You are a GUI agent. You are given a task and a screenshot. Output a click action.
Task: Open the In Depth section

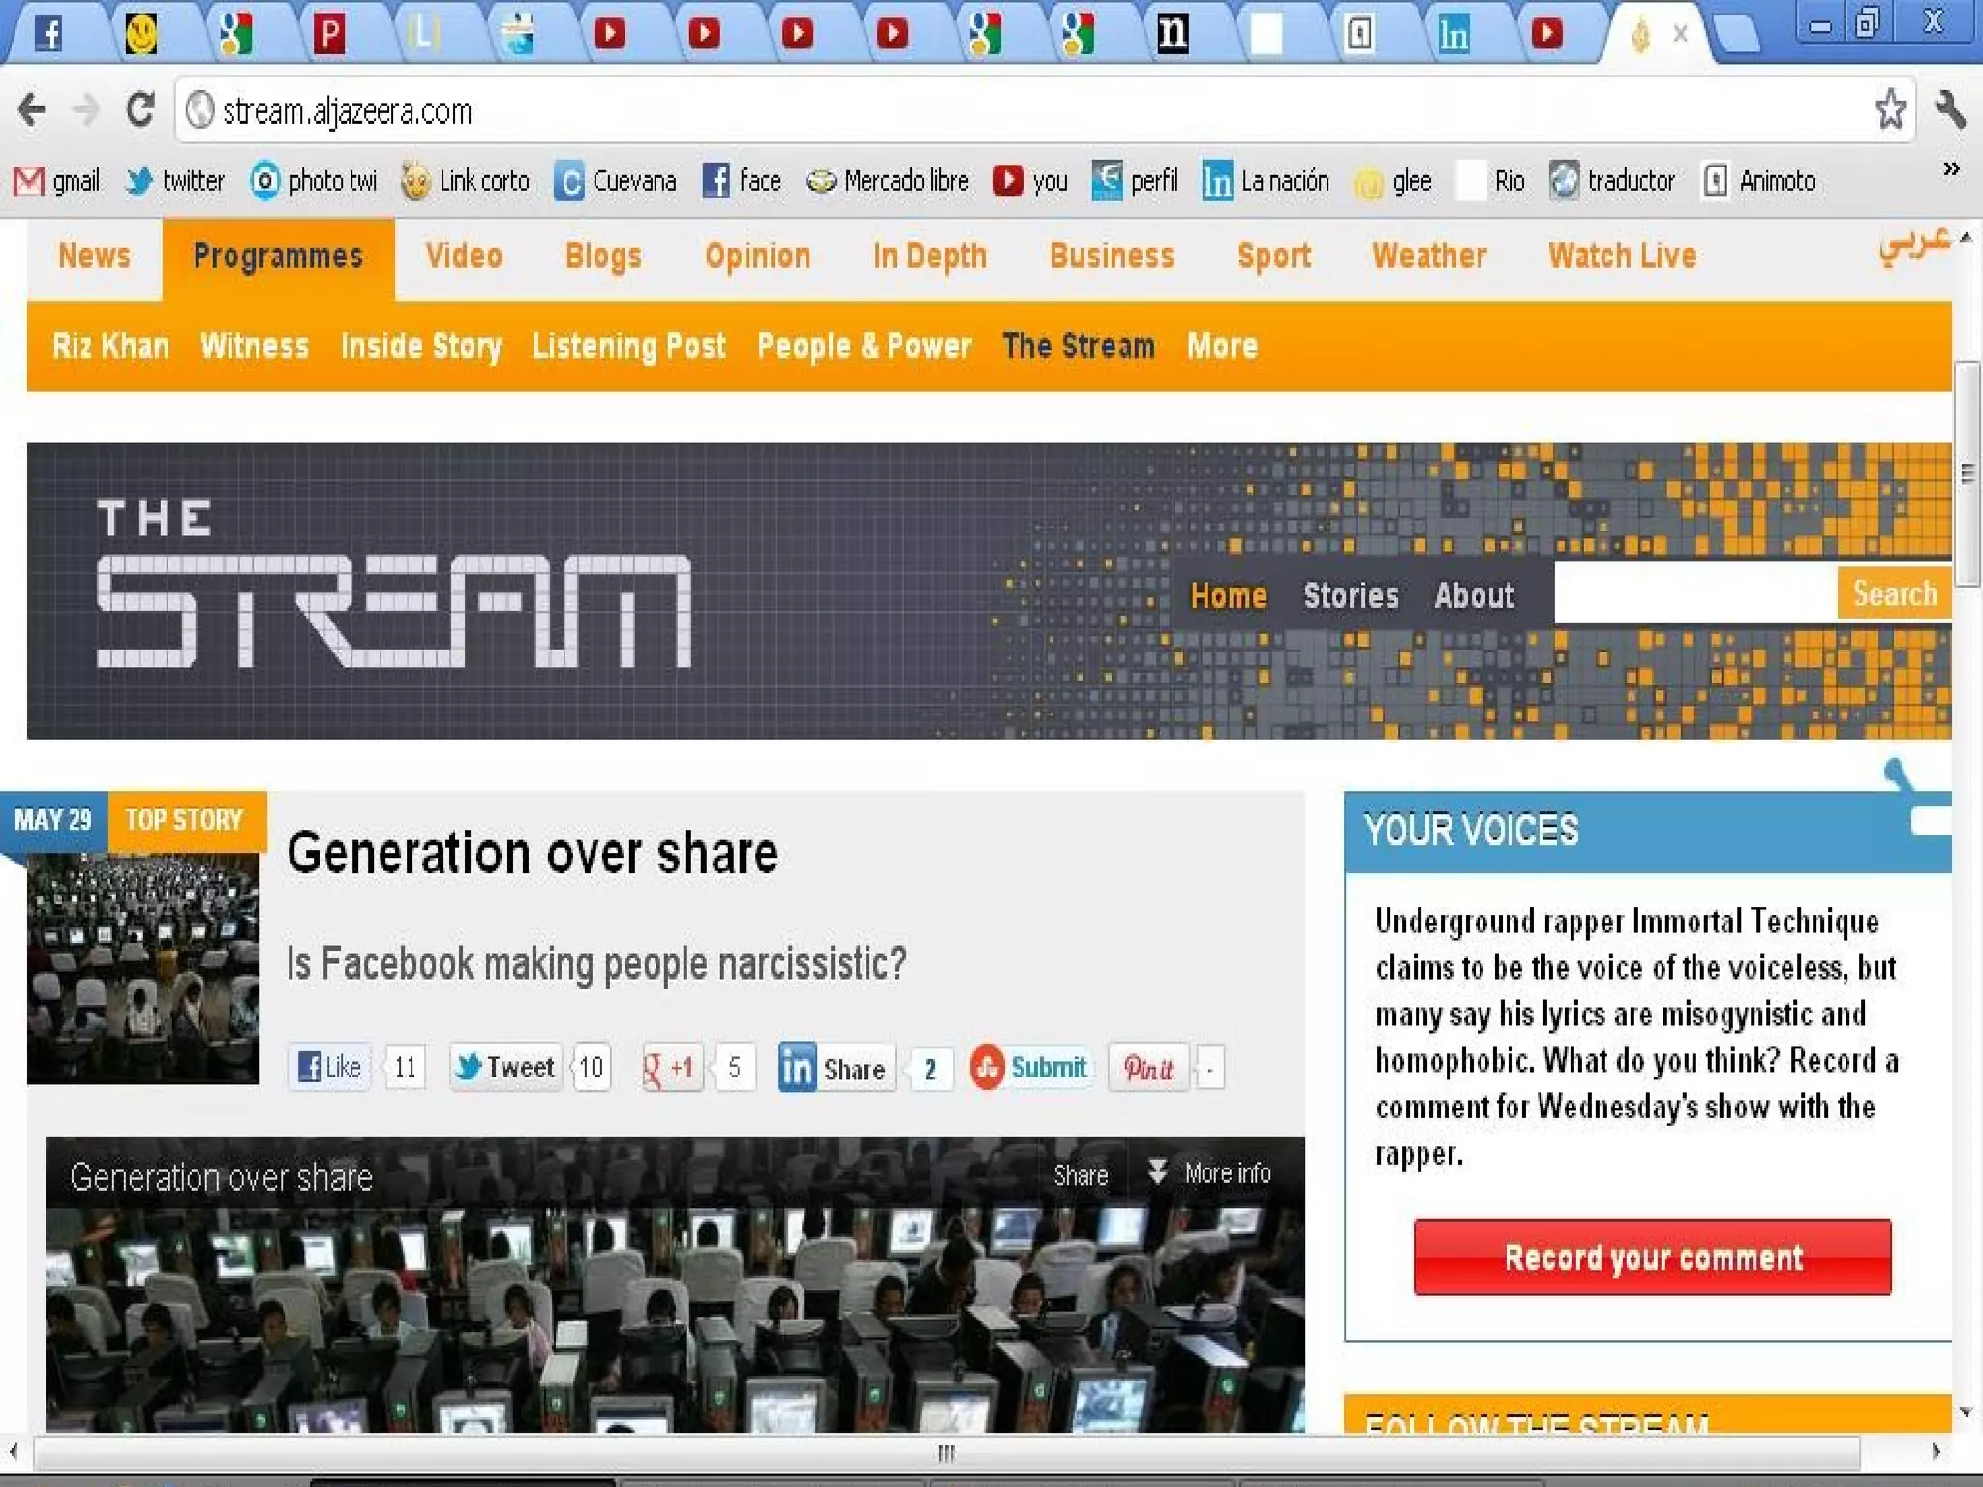tap(930, 256)
